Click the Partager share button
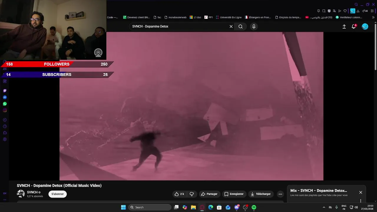This screenshot has width=377, height=212. (x=209, y=194)
